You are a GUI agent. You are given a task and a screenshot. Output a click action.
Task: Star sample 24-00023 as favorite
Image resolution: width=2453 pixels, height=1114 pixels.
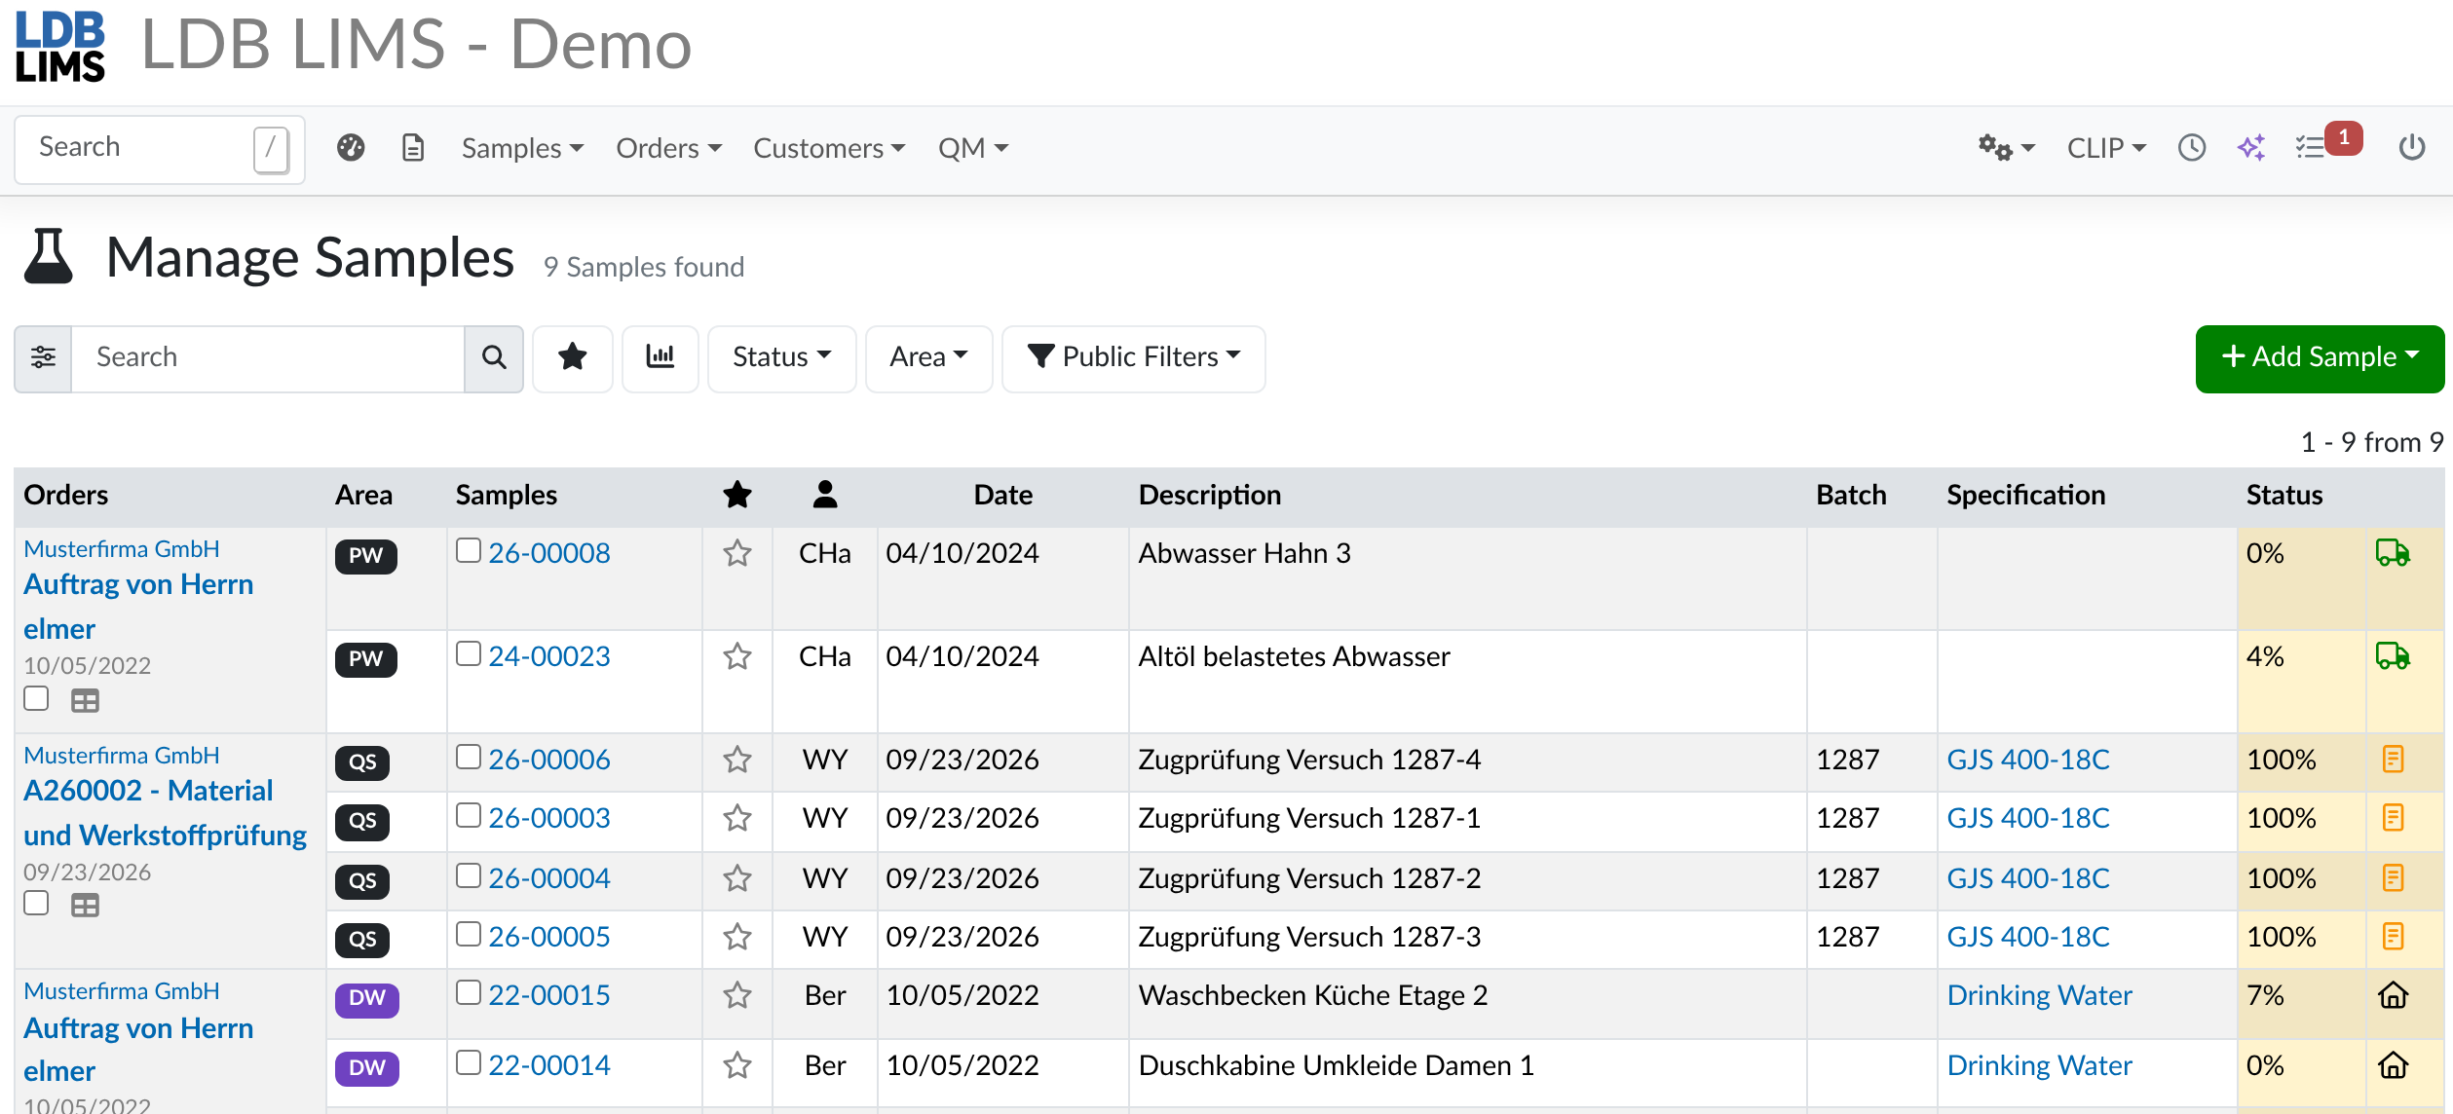(x=737, y=656)
